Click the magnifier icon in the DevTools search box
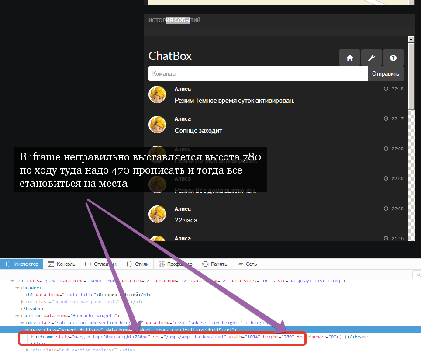The width and height of the screenshot is (421, 351). click(418, 275)
